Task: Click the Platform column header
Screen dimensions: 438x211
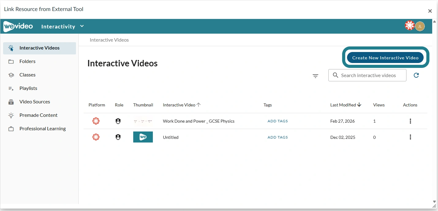Action: (x=97, y=105)
